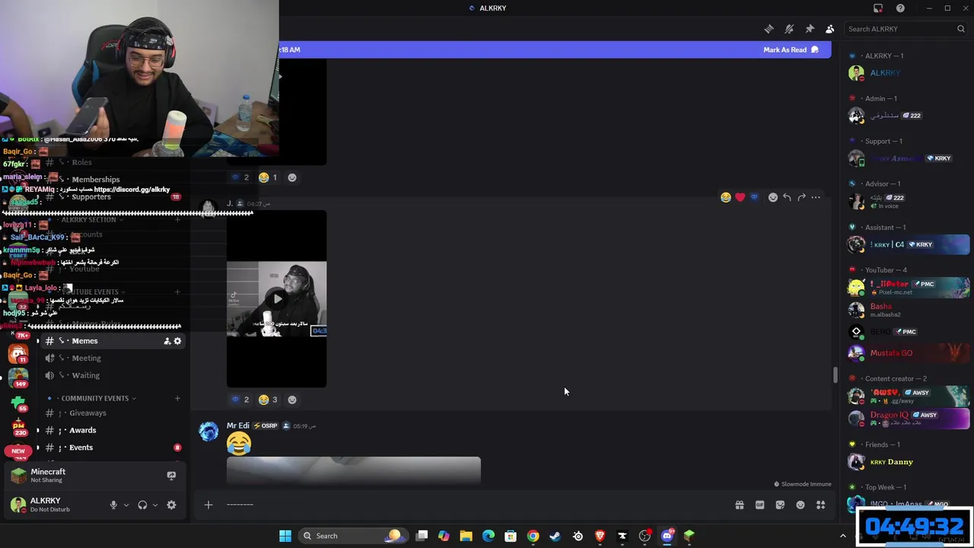Screen dimensions: 974x548
Task: Toggle microphone mute
Action: [x=113, y=505]
